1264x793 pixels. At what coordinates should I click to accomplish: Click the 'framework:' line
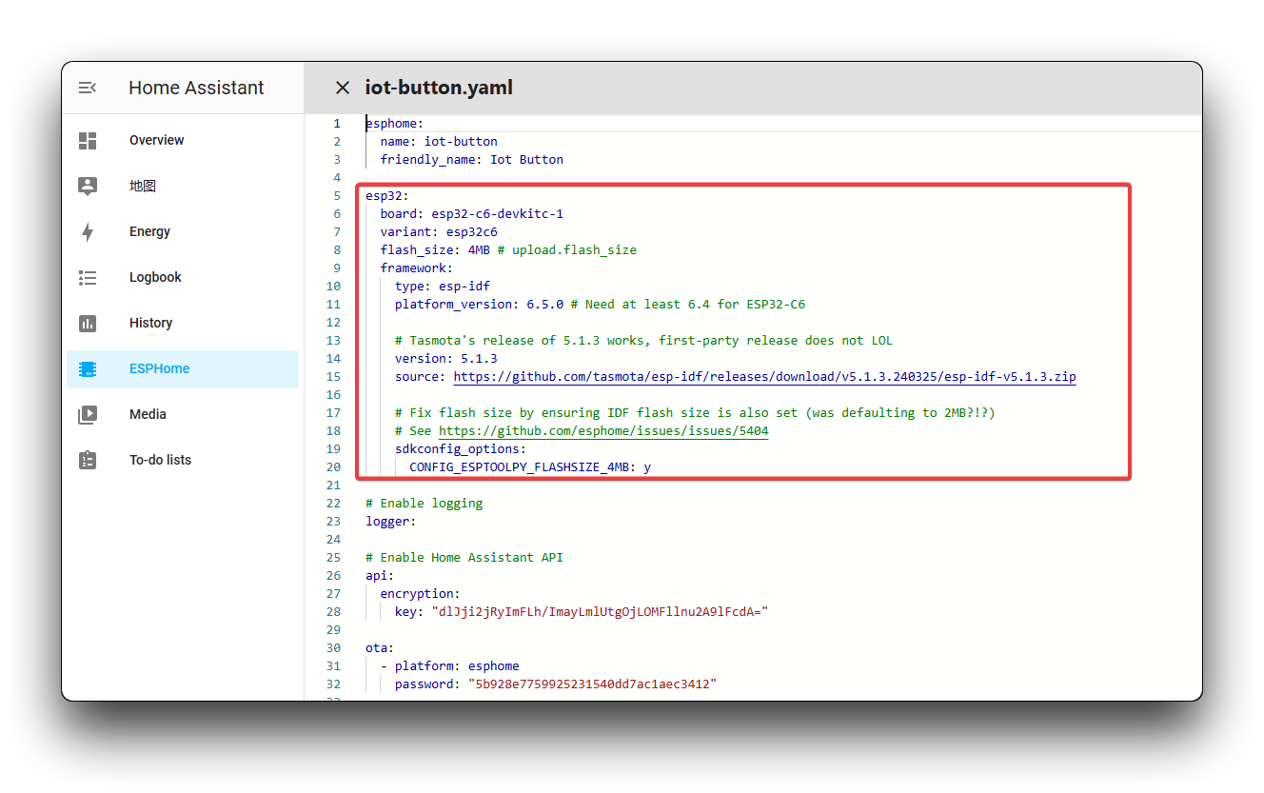[x=417, y=268]
